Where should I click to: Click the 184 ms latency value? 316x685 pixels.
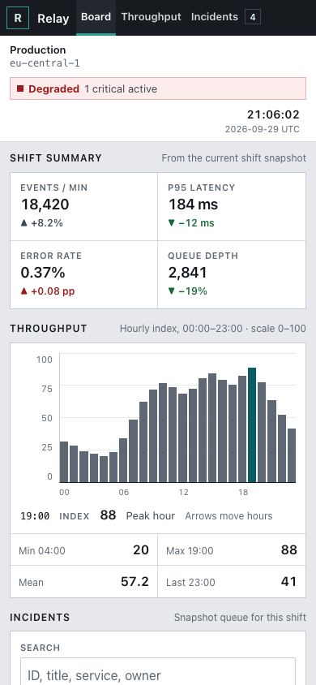pyautogui.click(x=193, y=205)
